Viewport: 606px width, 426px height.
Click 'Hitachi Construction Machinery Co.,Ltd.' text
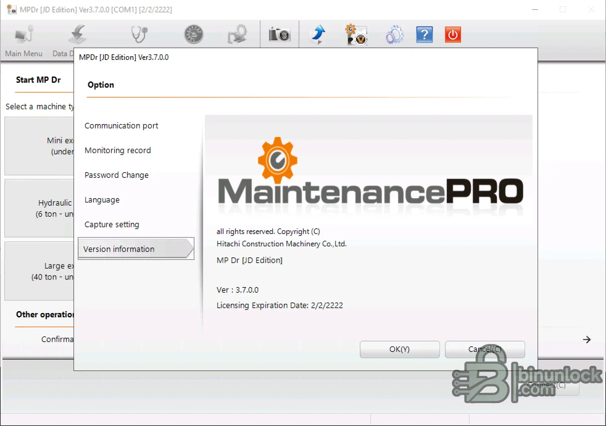pyautogui.click(x=281, y=244)
